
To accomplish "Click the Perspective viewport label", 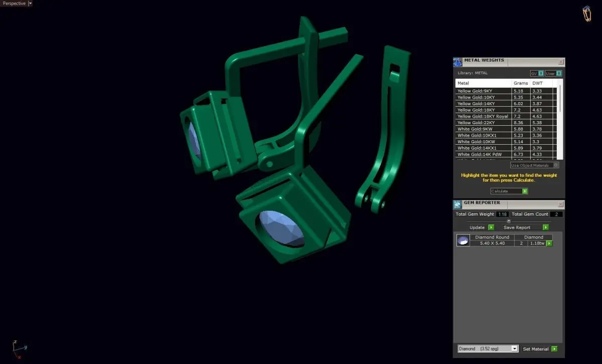I will tap(14, 4).
